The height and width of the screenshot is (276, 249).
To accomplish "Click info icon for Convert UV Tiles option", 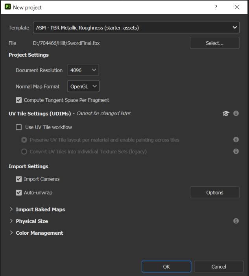I will coord(236,151).
